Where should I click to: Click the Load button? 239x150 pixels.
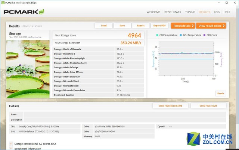pos(104,26)
